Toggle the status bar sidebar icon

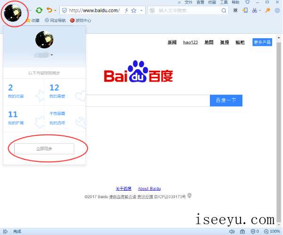pyautogui.click(x=5, y=231)
